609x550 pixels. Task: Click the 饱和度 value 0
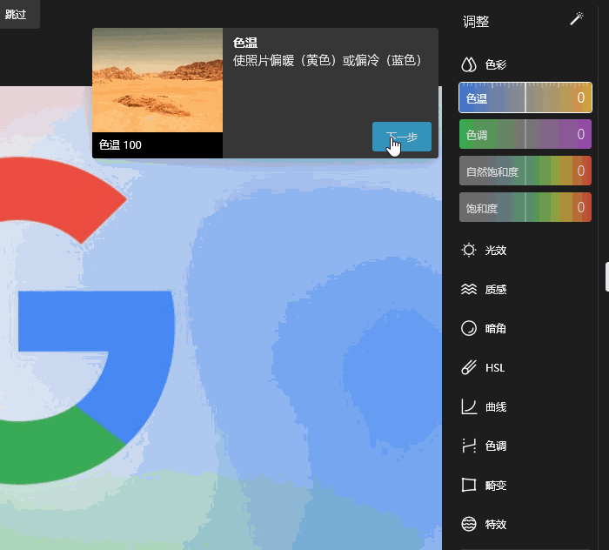point(580,207)
